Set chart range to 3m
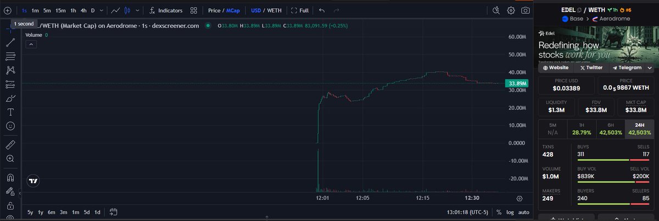The height and width of the screenshot is (221, 659). point(64,212)
